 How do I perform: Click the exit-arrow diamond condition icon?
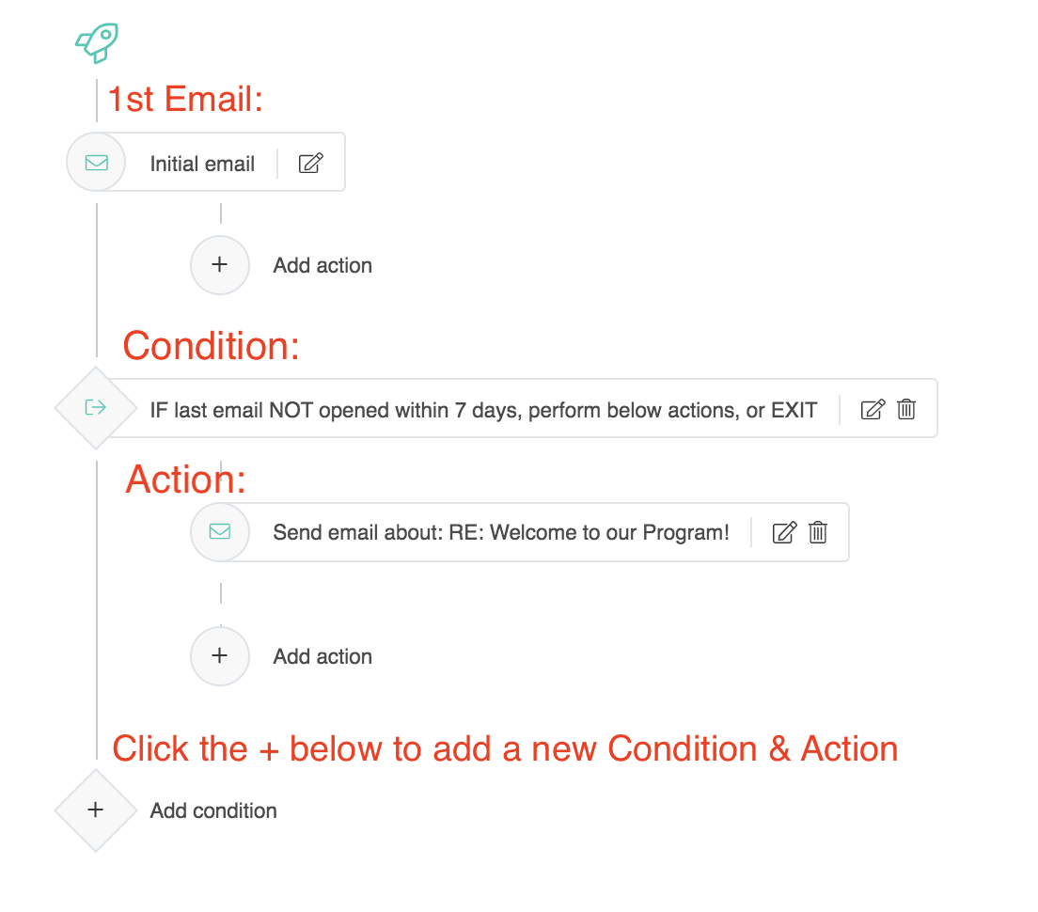click(95, 407)
